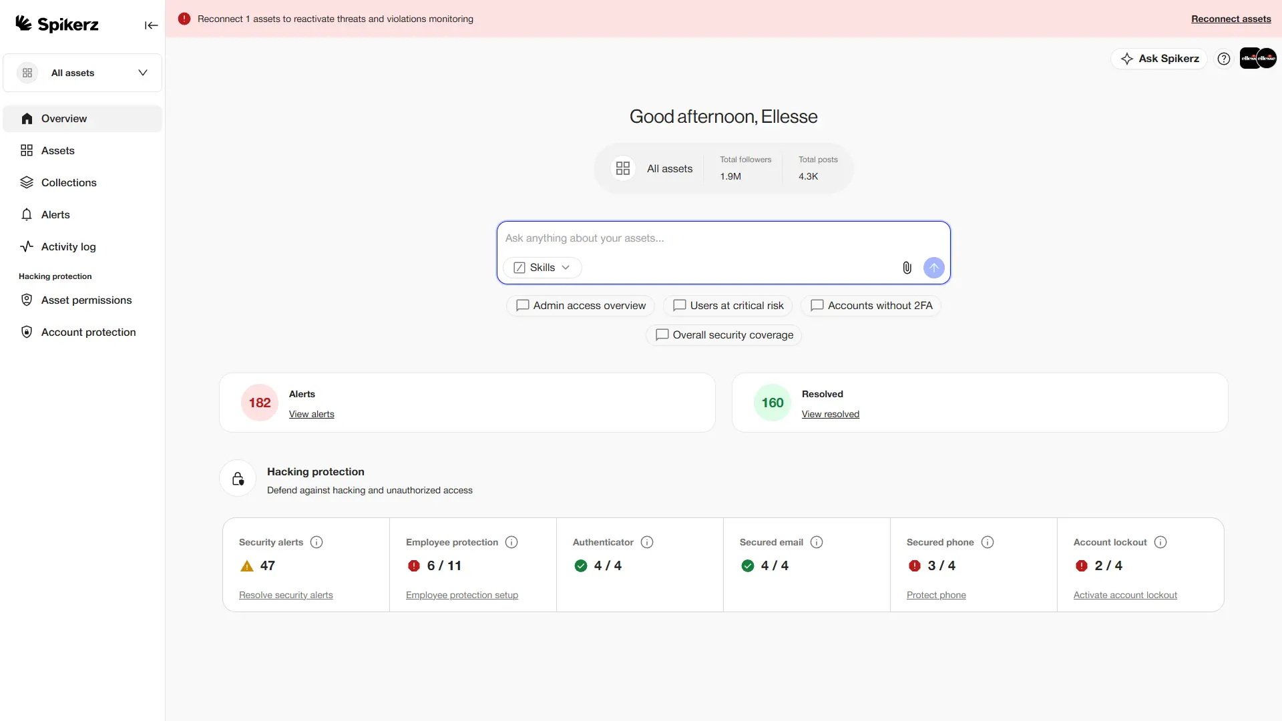Select the Accounts without 2FA suggestion

[871, 306]
